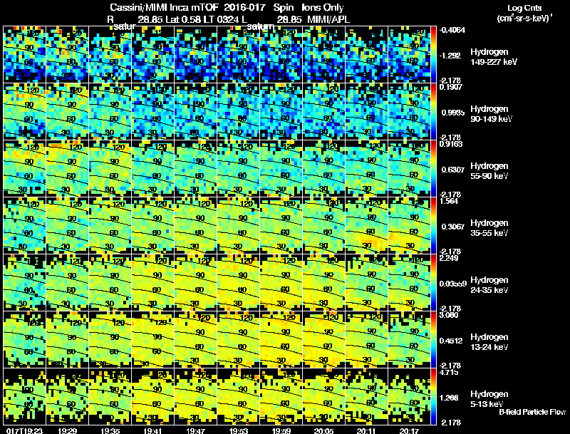Image resolution: width=570 pixels, height=434 pixels.
Task: Open the 149-227 keV panel at 19:53
Action: pyautogui.click(x=239, y=55)
